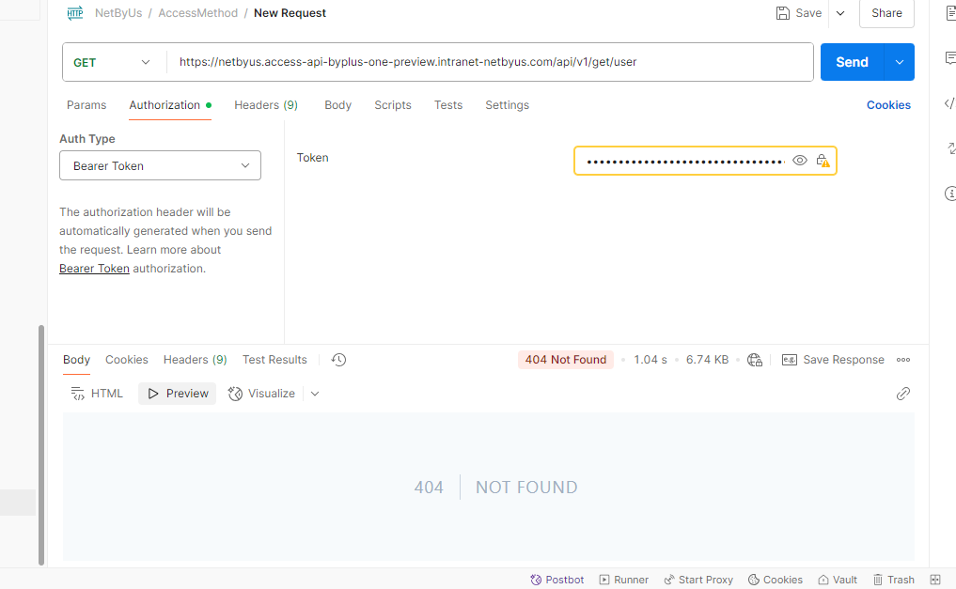The image size is (956, 589).
Task: Open the Bearer Token auth type dropdown
Action: click(161, 165)
